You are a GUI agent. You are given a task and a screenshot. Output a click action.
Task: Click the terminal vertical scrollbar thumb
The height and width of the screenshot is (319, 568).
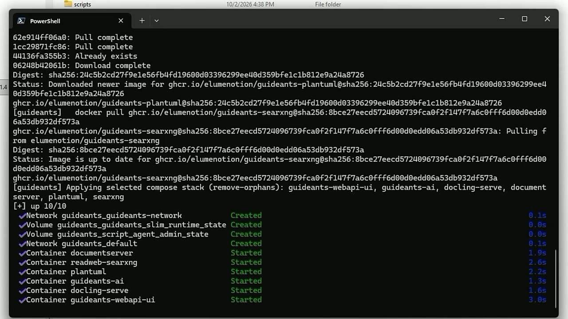(x=556, y=279)
